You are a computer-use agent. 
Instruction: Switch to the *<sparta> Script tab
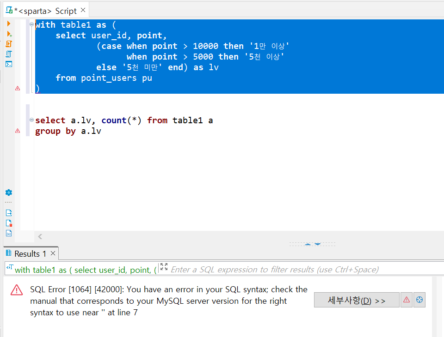[45, 11]
